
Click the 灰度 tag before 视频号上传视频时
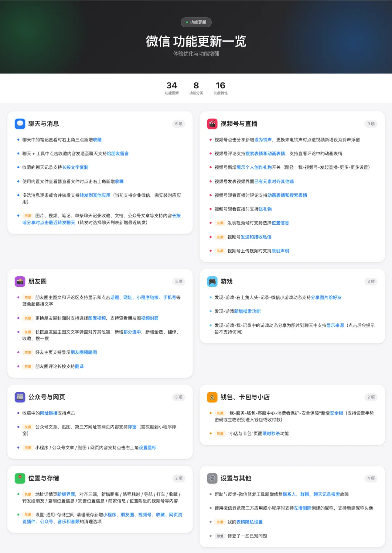pos(220,251)
